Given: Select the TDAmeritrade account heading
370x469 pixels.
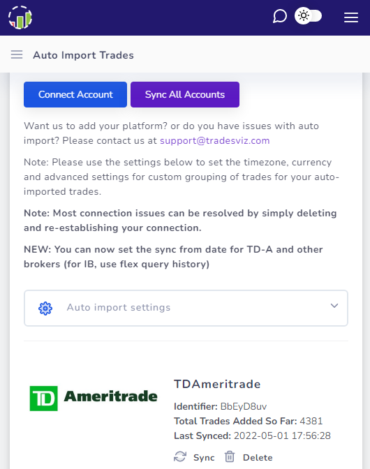Looking at the screenshot, I should (217, 385).
